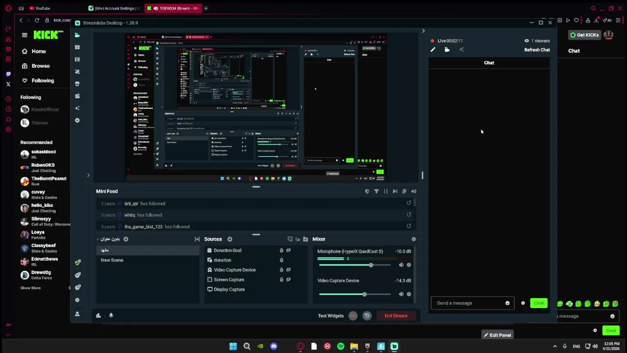Adjust the Microphone HyperX QuadCast S volume slider
627x353 pixels.
point(355,265)
